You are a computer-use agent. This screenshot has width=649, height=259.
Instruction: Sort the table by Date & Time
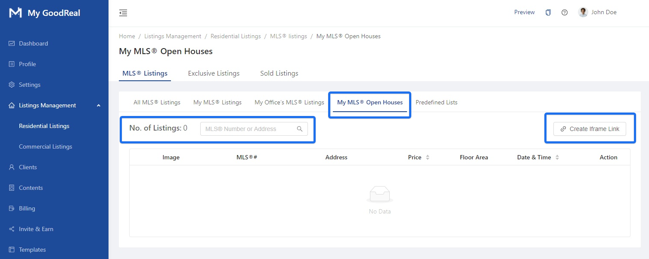point(557,158)
